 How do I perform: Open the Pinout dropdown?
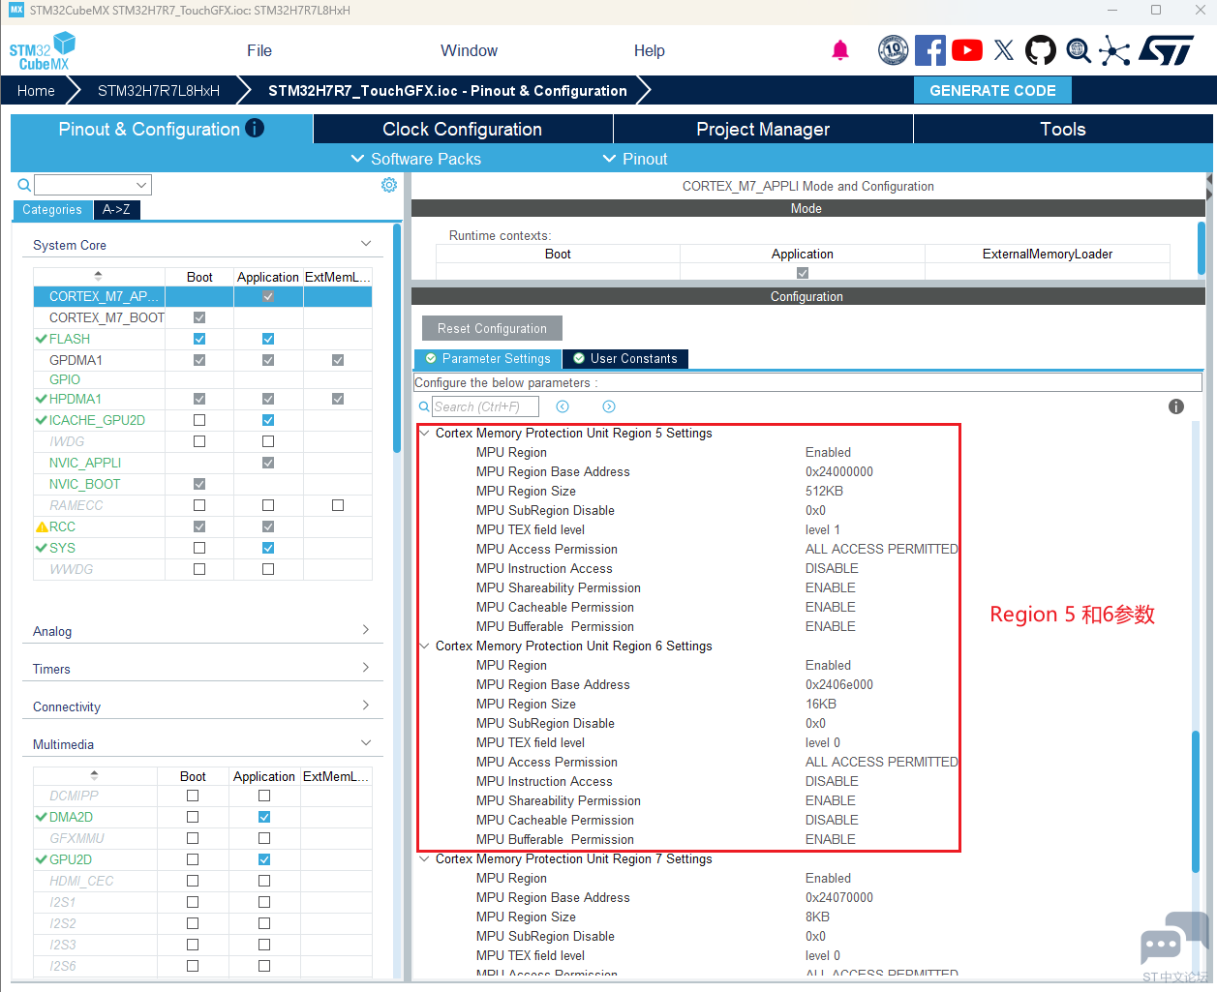[635, 159]
